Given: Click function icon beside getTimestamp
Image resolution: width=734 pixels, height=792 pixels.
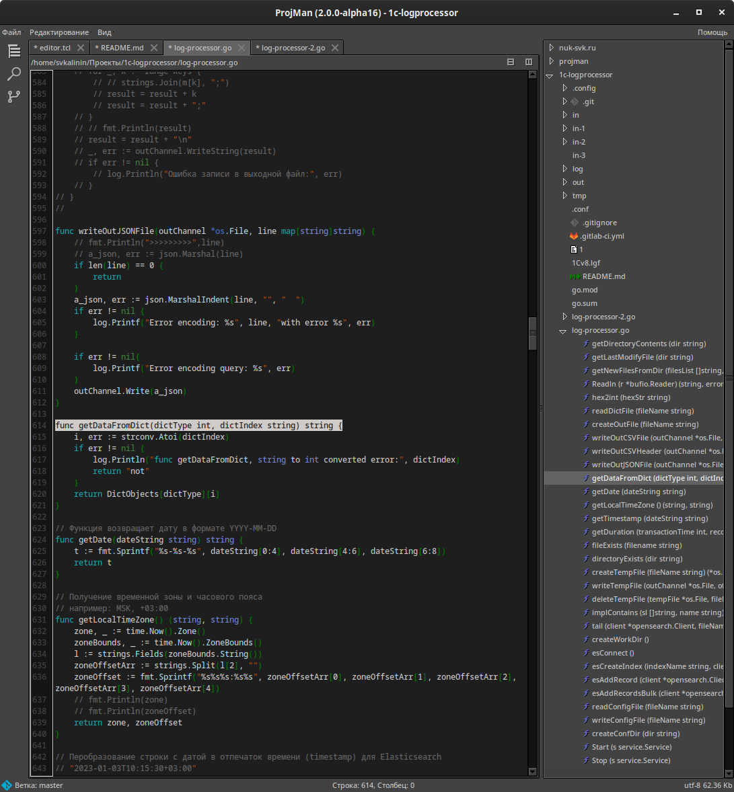Looking at the screenshot, I should tap(587, 518).
